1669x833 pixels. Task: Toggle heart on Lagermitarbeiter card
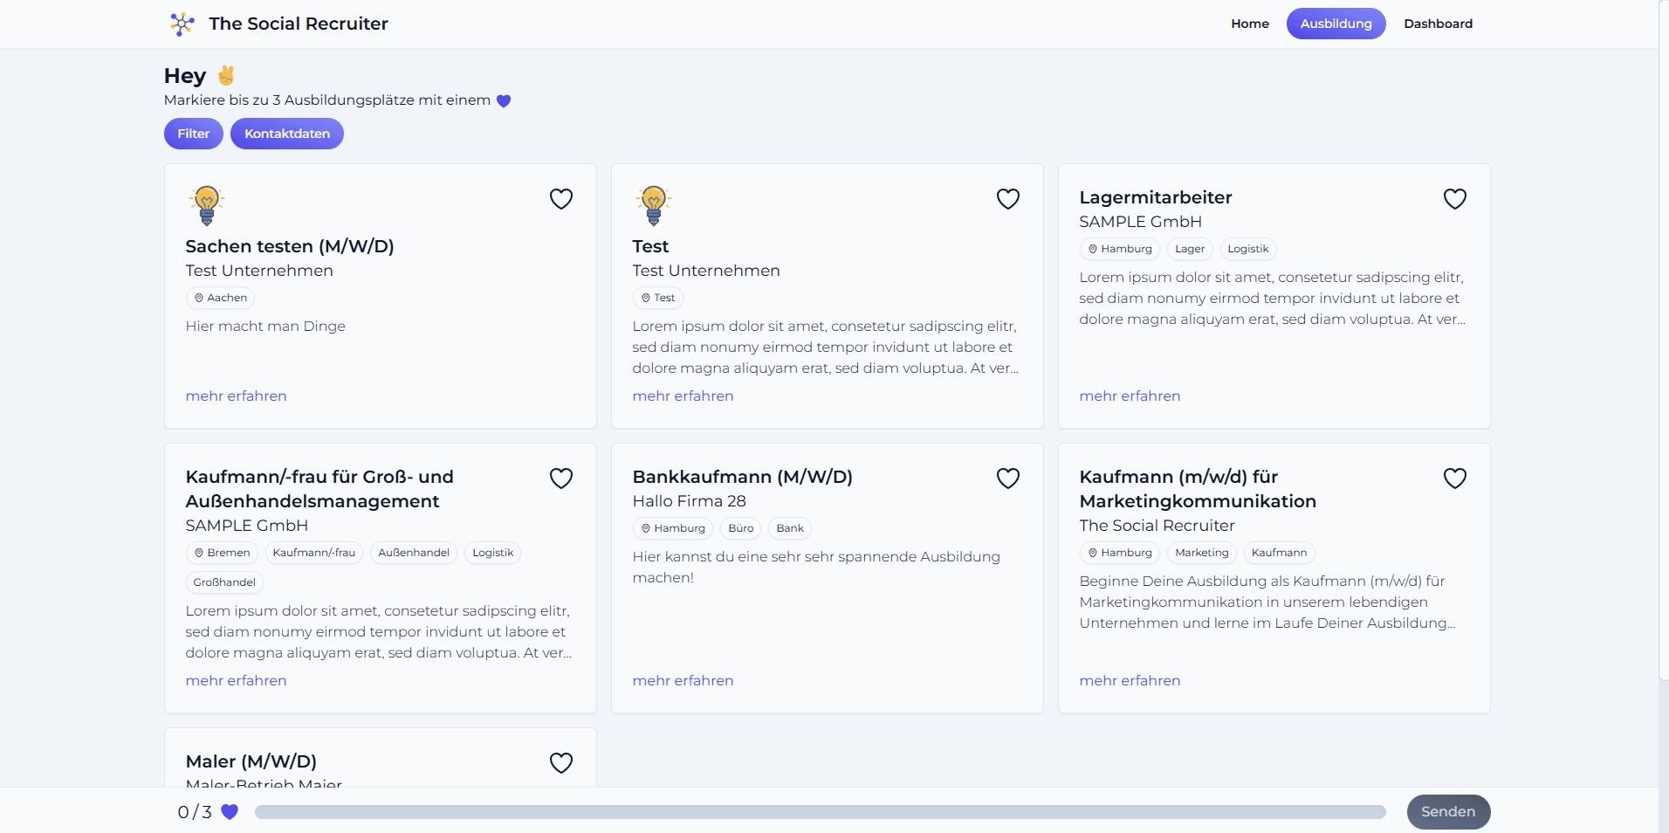(1455, 199)
